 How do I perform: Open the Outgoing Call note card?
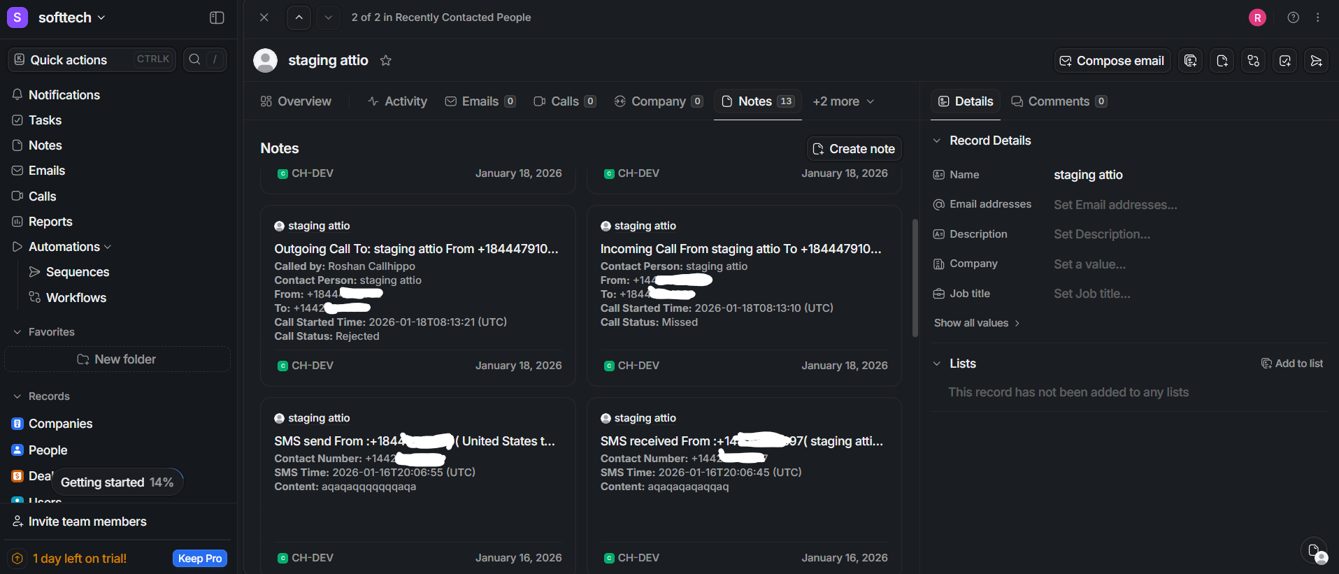pos(417,295)
